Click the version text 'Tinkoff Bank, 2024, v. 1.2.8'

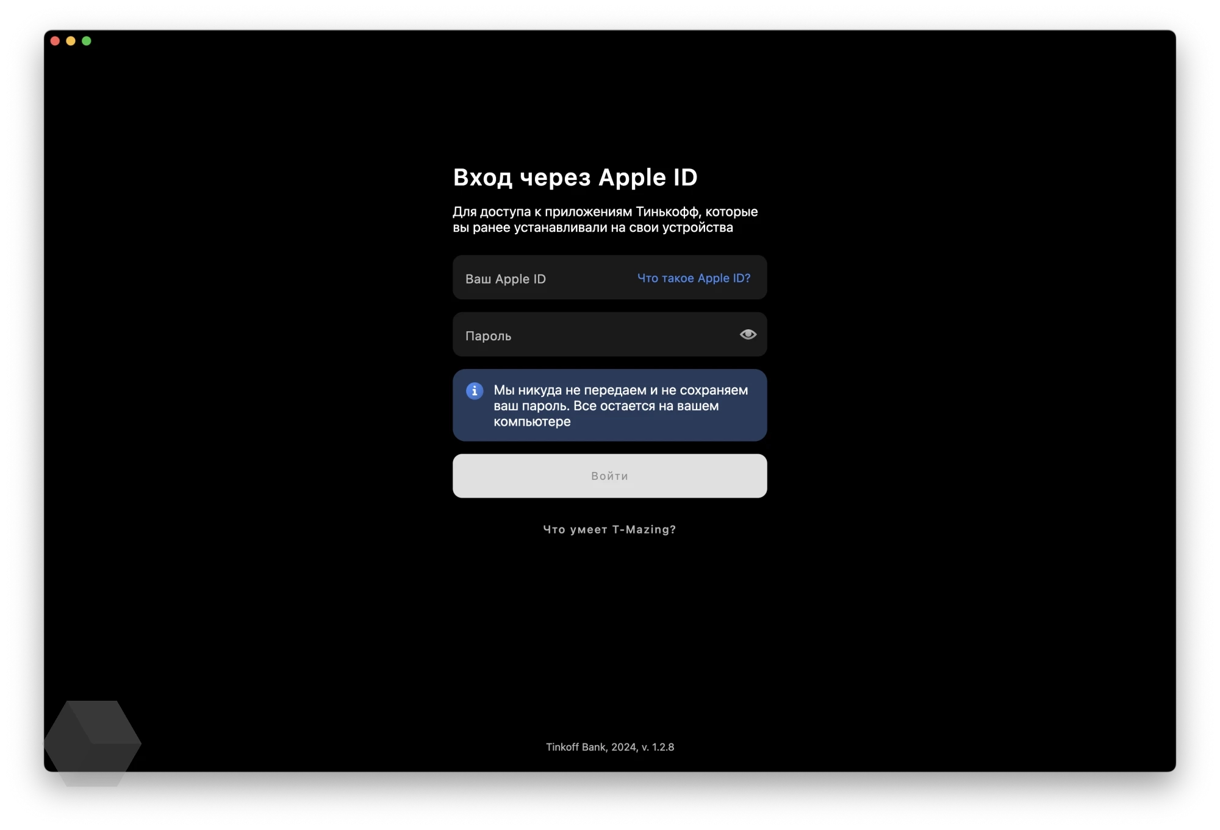point(610,747)
